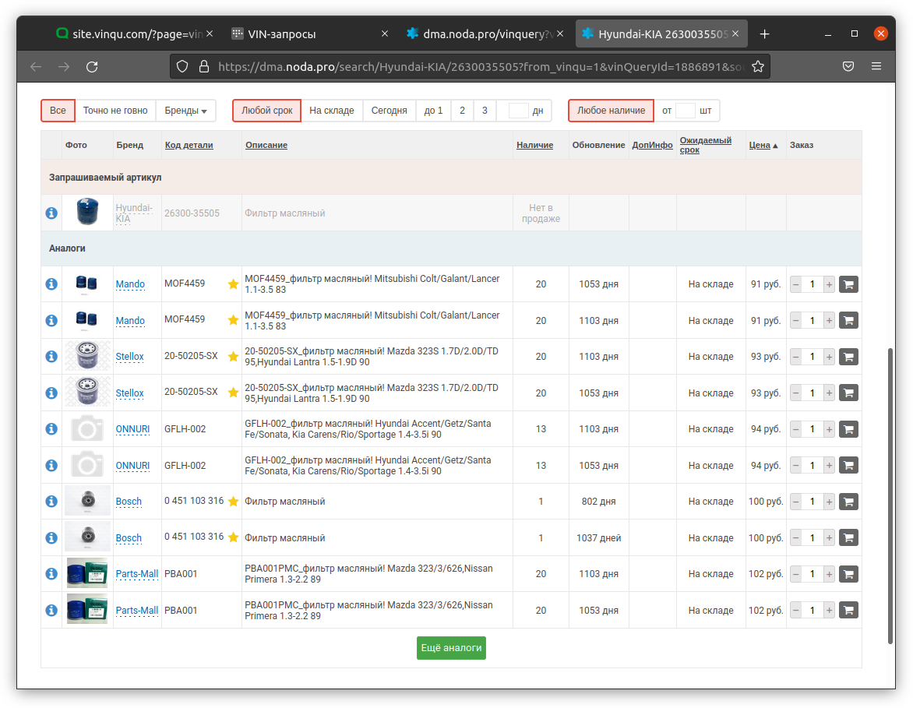This screenshot has width=913, height=708.
Task: Edit quantity field for ONNURI 1103 дня row
Action: click(x=813, y=429)
